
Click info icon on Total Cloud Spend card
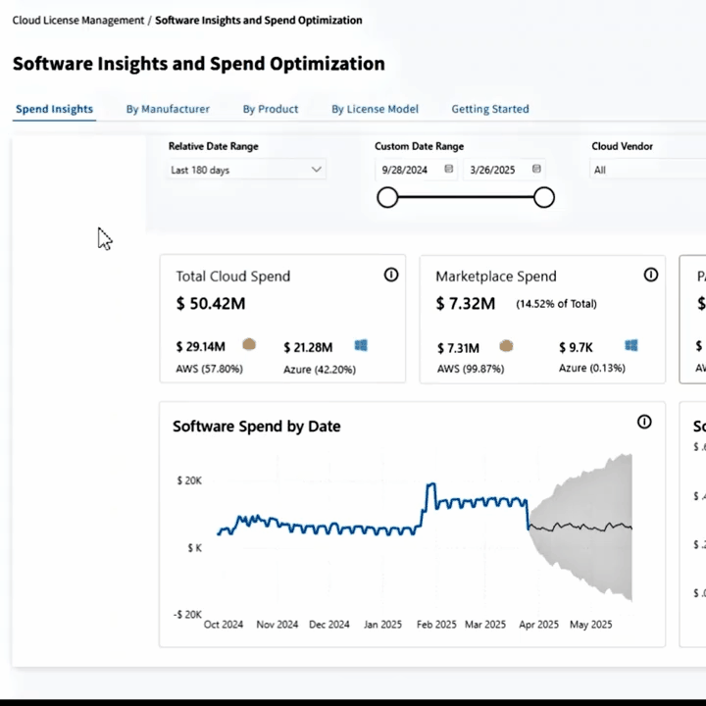(391, 276)
